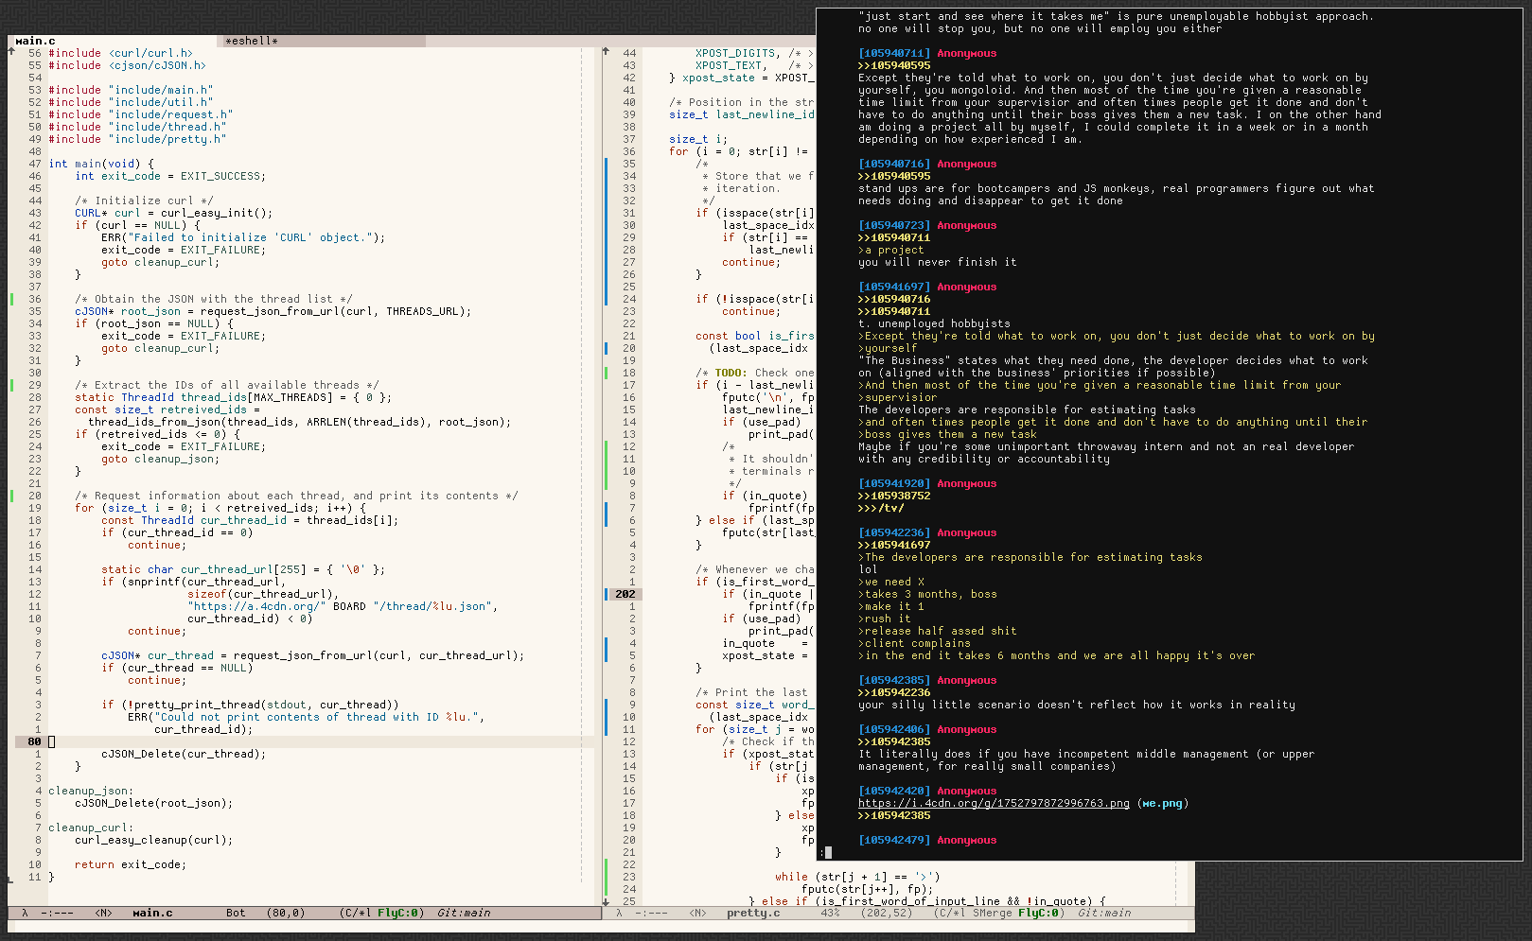Click the <N> state indicator in pretty.c mode line

(x=697, y=913)
